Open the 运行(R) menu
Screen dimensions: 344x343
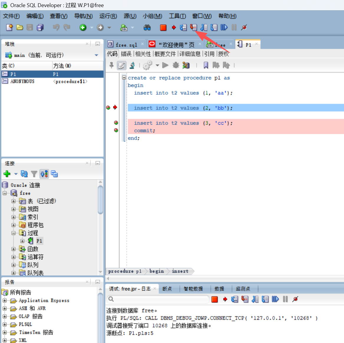[x=108, y=16]
